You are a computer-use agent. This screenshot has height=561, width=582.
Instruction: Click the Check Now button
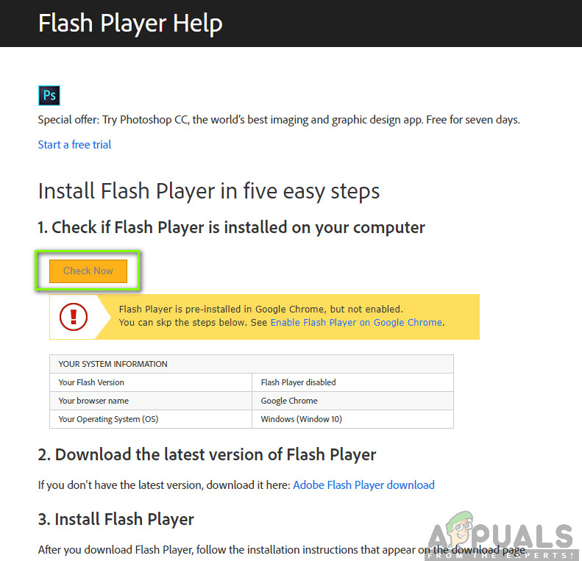pos(88,271)
